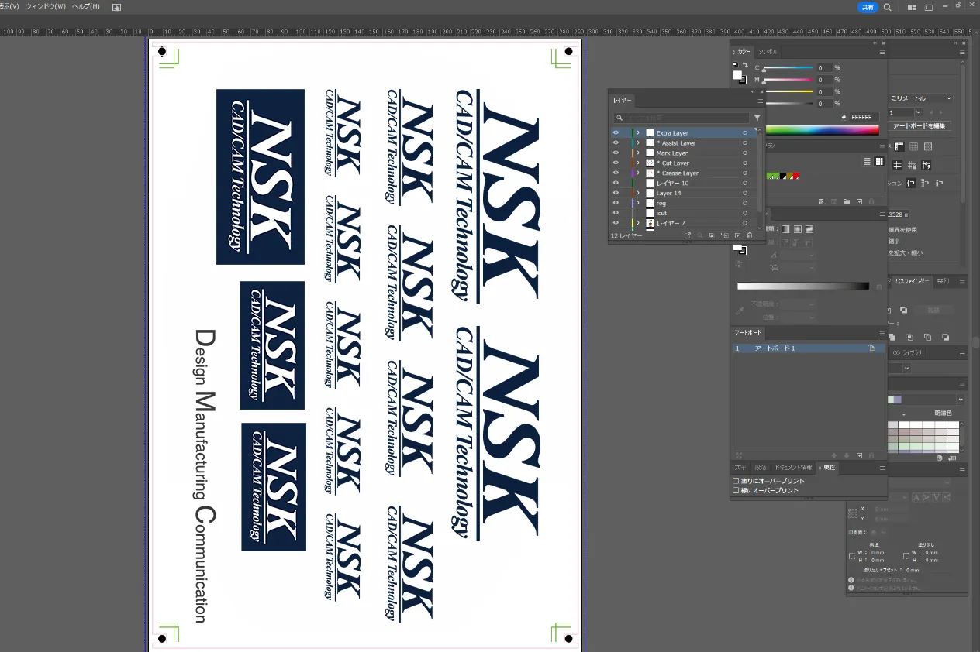Image resolution: width=980 pixels, height=652 pixels.
Task: Add new artboard icon in Artboards panel
Action: pos(859,455)
